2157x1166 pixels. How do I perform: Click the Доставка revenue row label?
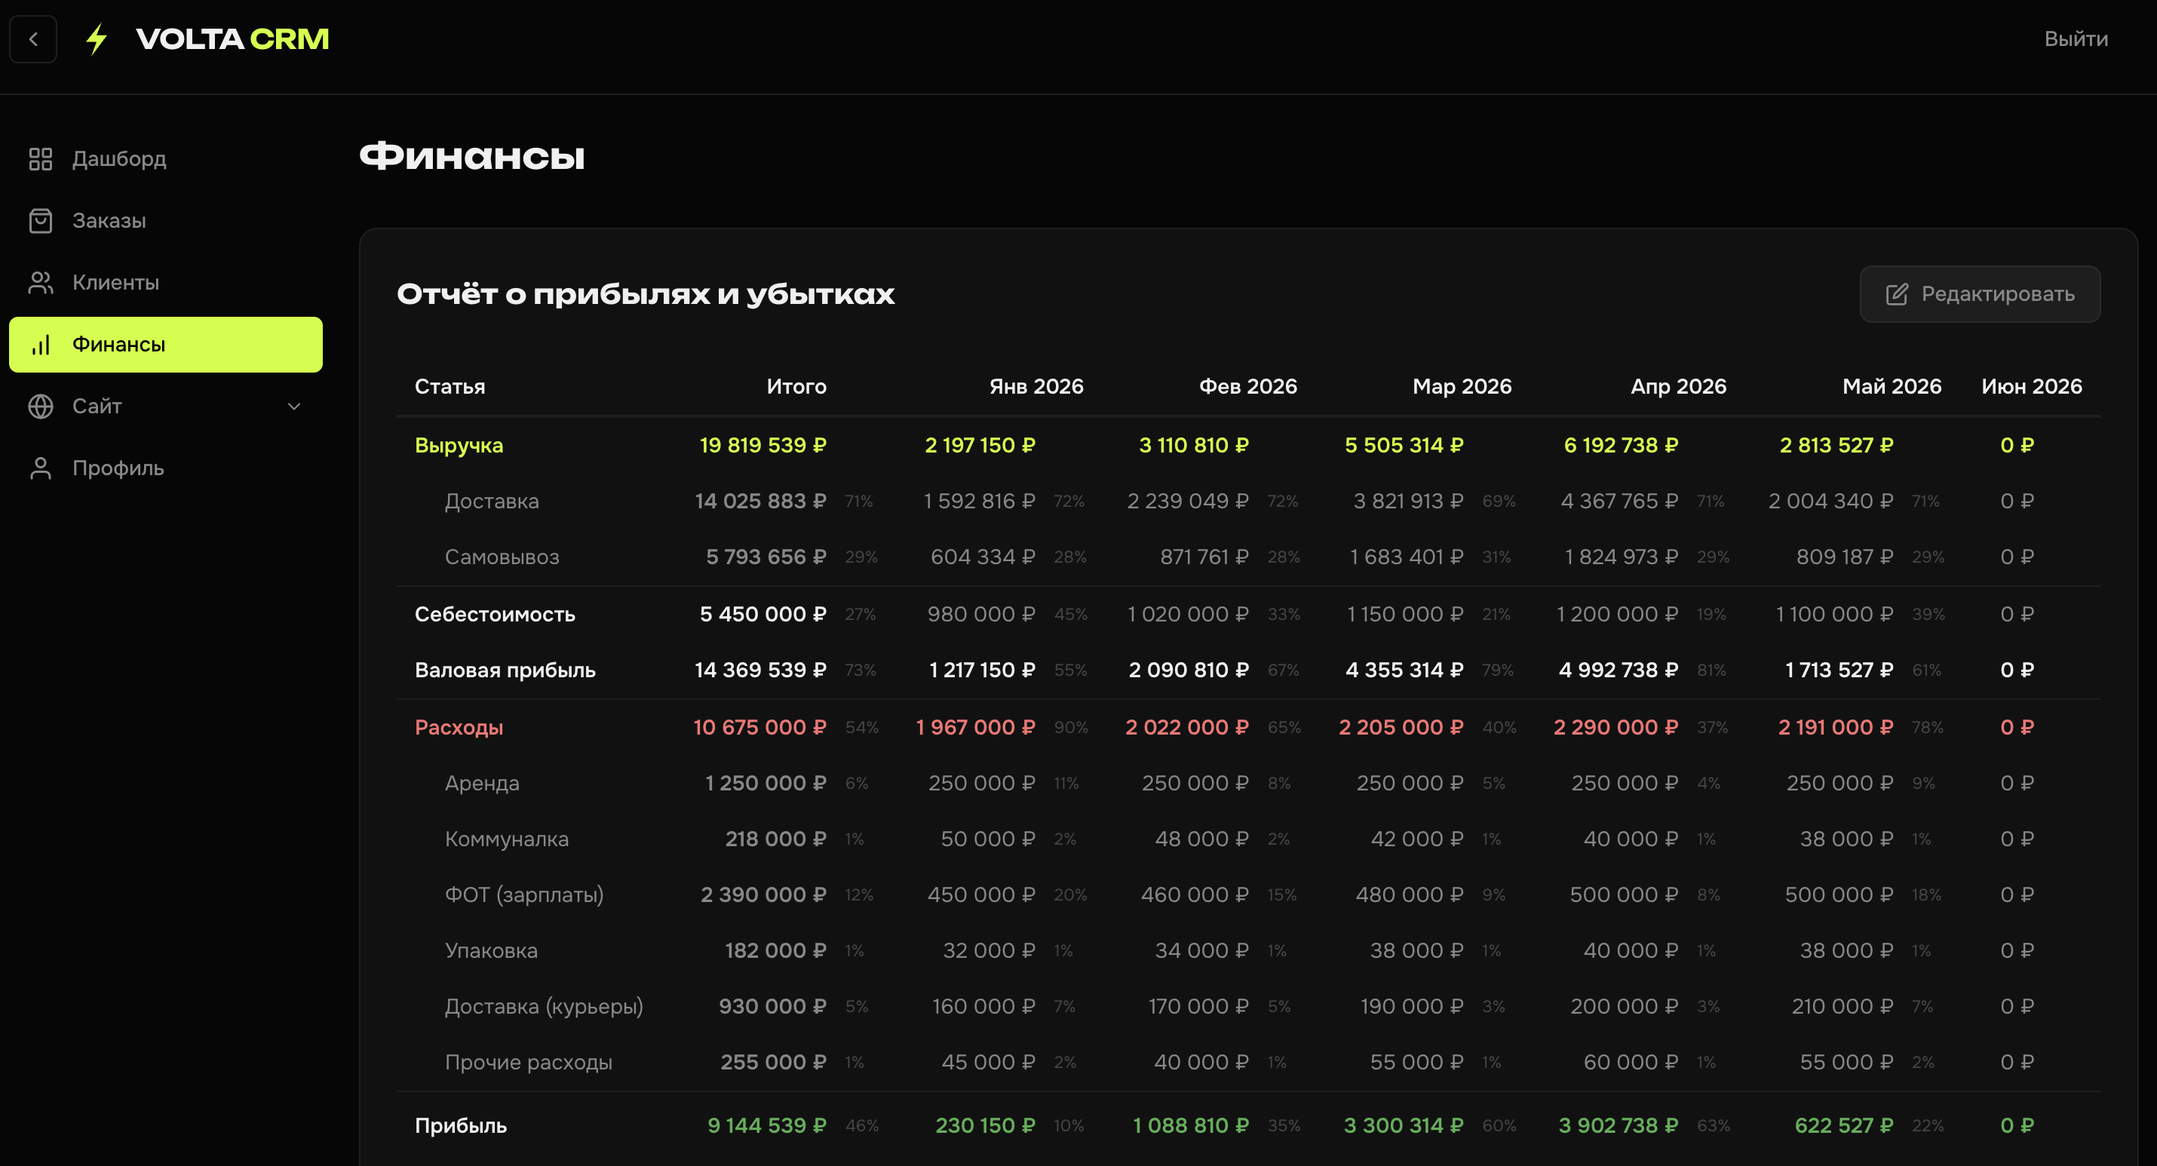pyautogui.click(x=492, y=501)
